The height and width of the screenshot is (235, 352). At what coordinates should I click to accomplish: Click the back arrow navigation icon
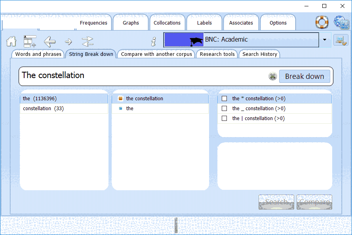pos(49,41)
